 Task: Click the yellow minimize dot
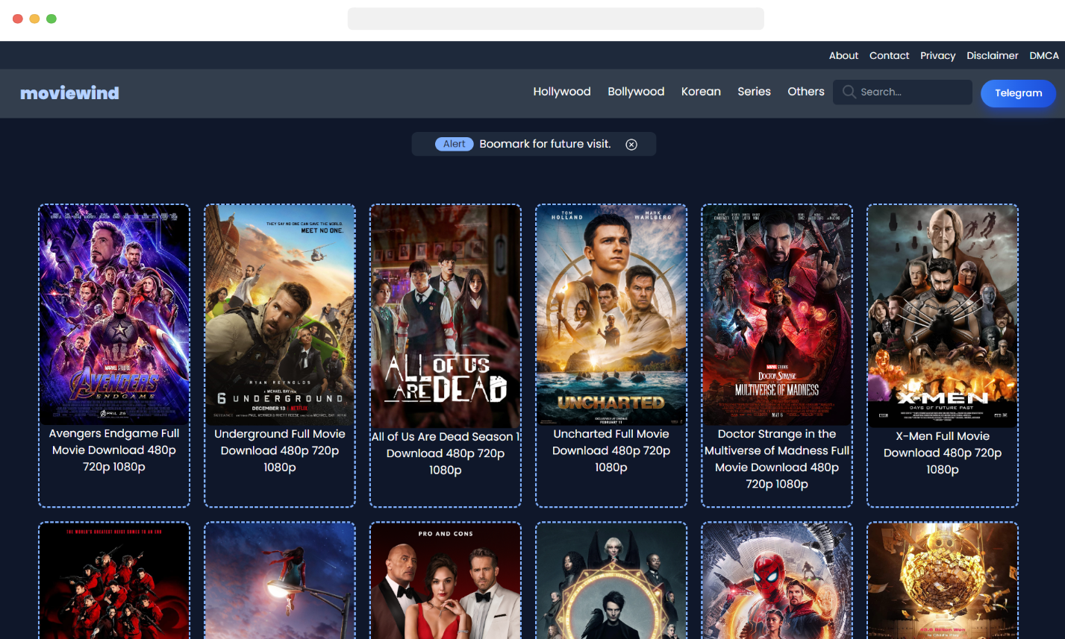coord(34,19)
